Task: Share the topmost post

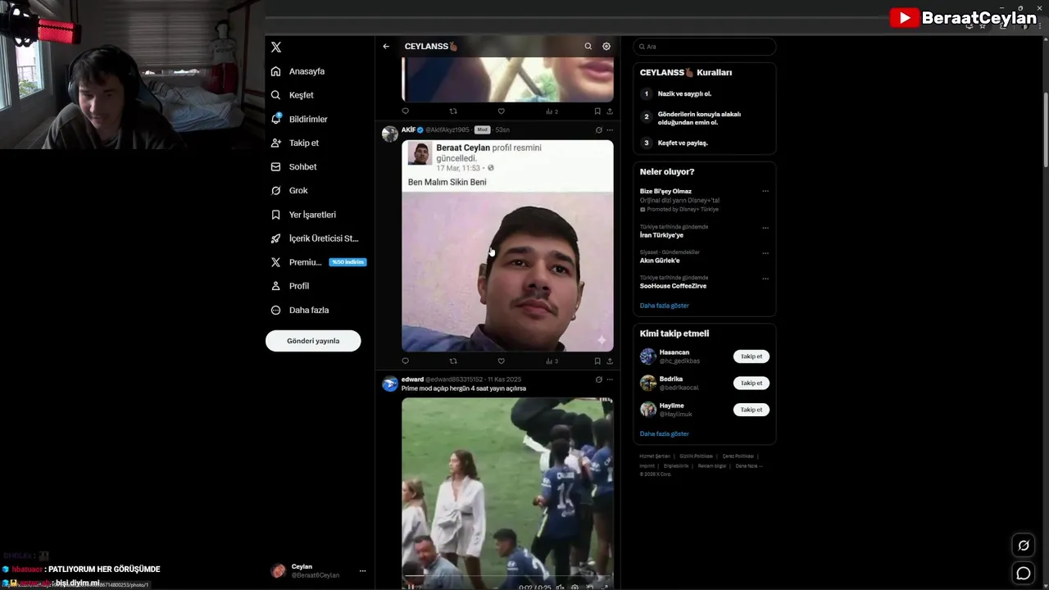Action: pos(609,111)
